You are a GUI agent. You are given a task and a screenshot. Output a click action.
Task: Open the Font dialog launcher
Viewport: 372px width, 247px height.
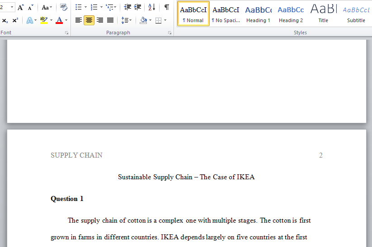pyautogui.click(x=67, y=33)
